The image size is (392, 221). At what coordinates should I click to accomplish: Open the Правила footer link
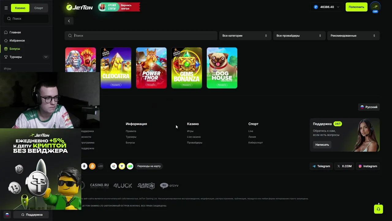pyautogui.click(x=131, y=131)
